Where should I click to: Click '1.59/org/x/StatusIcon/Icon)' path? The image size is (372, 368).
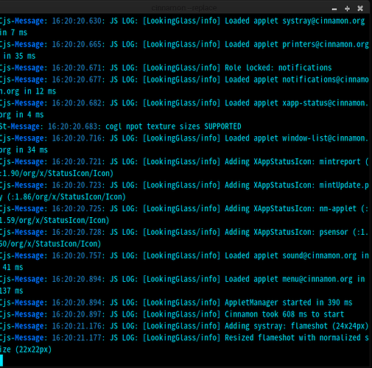click(x=55, y=220)
